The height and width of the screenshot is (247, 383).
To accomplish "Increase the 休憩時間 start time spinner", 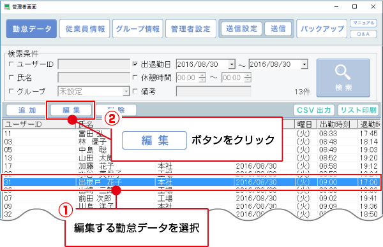I will (202, 76).
